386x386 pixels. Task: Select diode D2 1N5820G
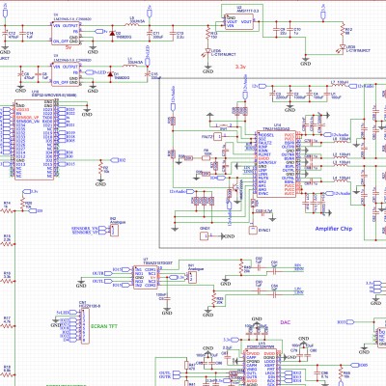click(x=112, y=33)
